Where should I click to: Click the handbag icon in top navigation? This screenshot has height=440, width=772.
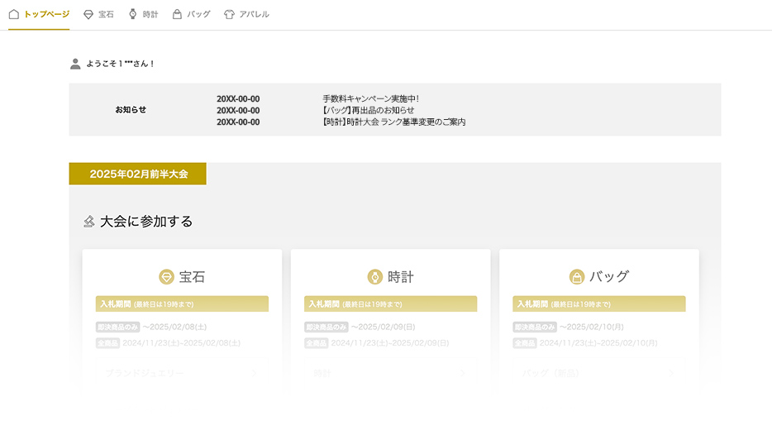[x=177, y=14]
